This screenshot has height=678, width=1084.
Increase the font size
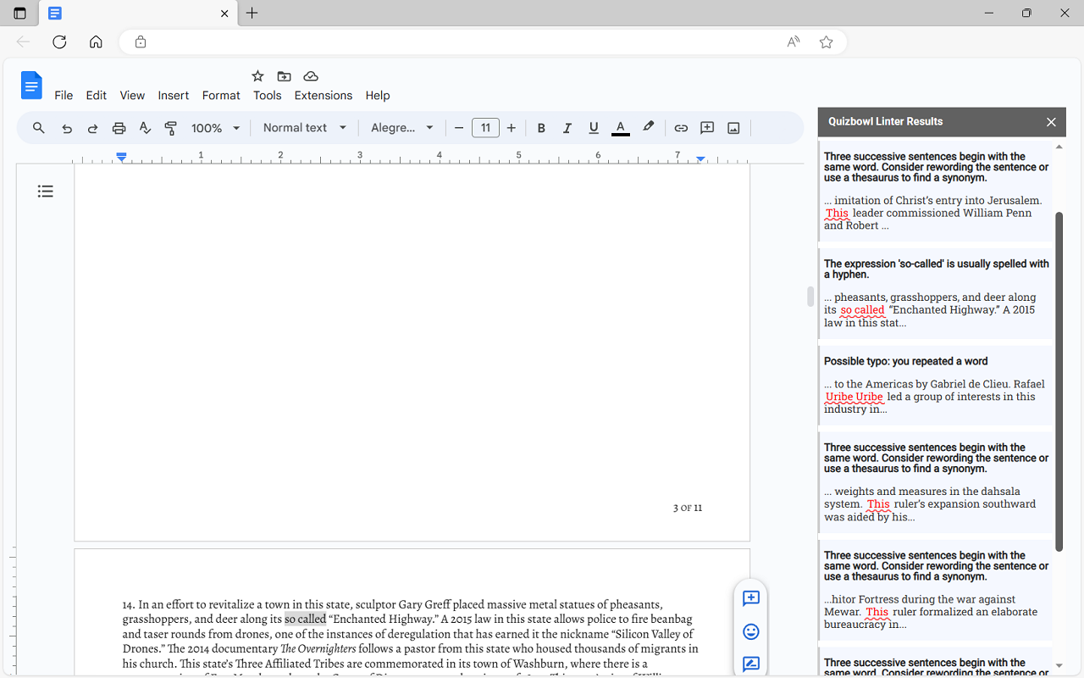pyautogui.click(x=512, y=128)
